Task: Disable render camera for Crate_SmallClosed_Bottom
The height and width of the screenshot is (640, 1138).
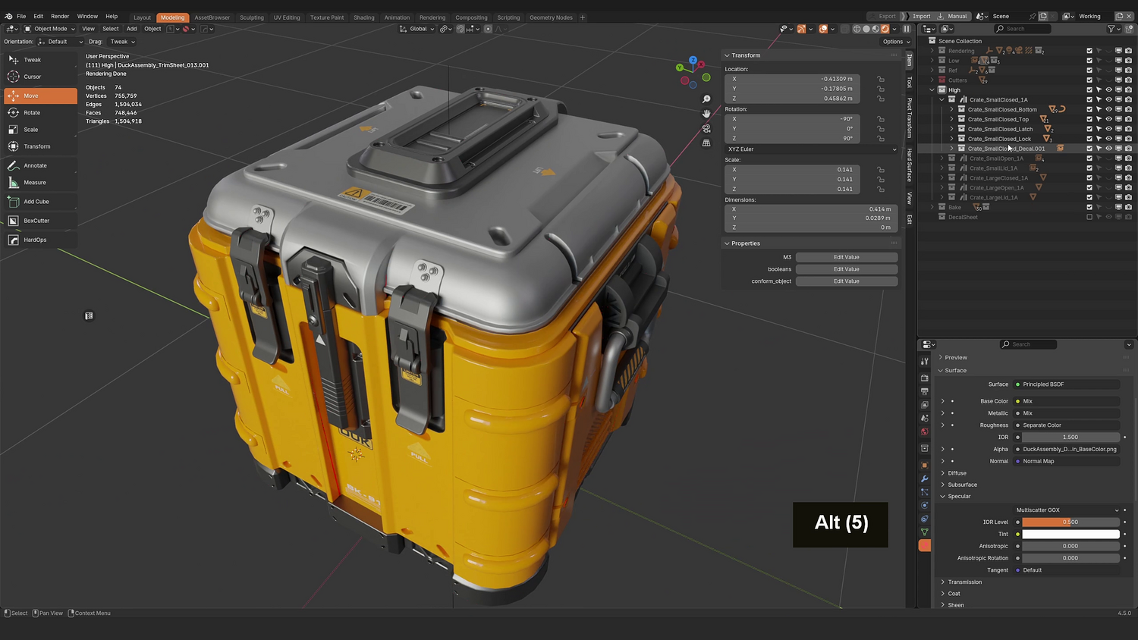Action: (x=1128, y=109)
